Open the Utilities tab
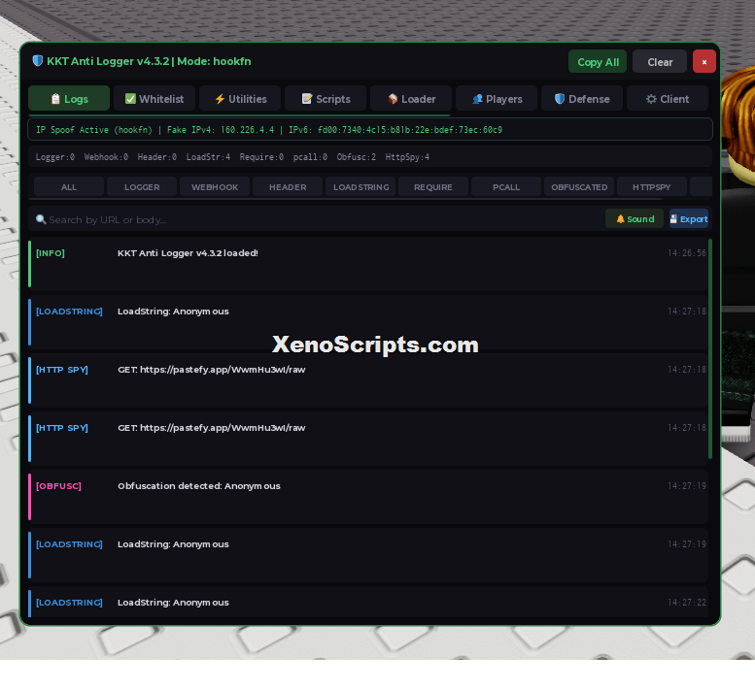Screen dimensions: 755x689 [x=240, y=99]
